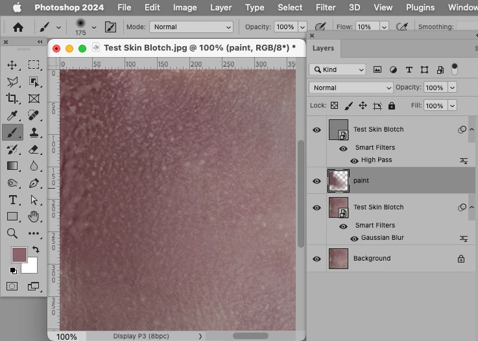Select the Brush tool in toolbox

pos(12,132)
